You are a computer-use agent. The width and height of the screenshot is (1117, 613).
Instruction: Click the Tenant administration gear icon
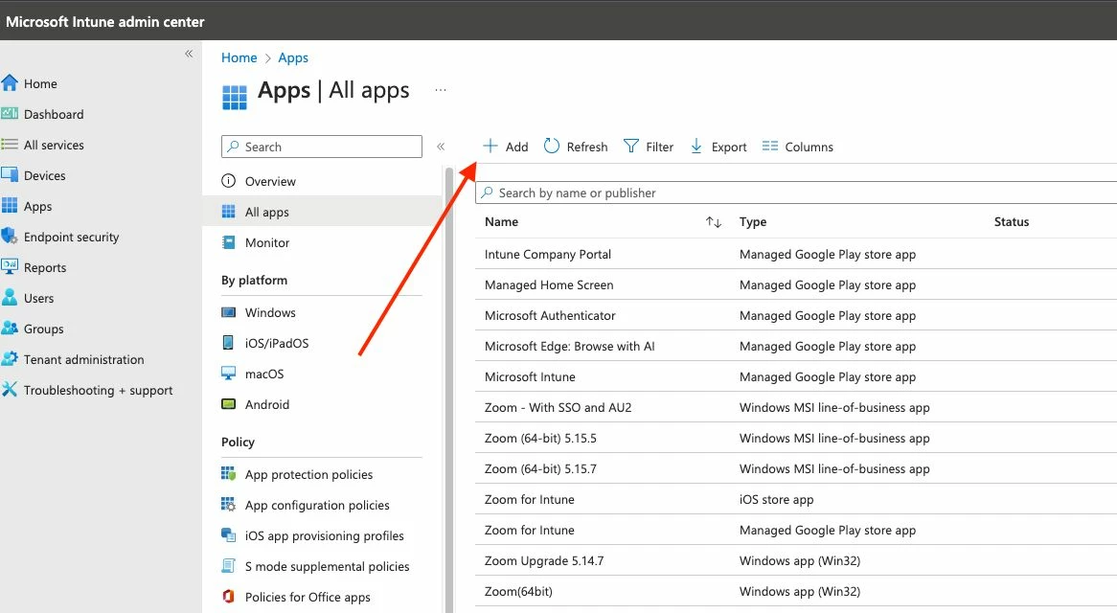click(x=10, y=359)
